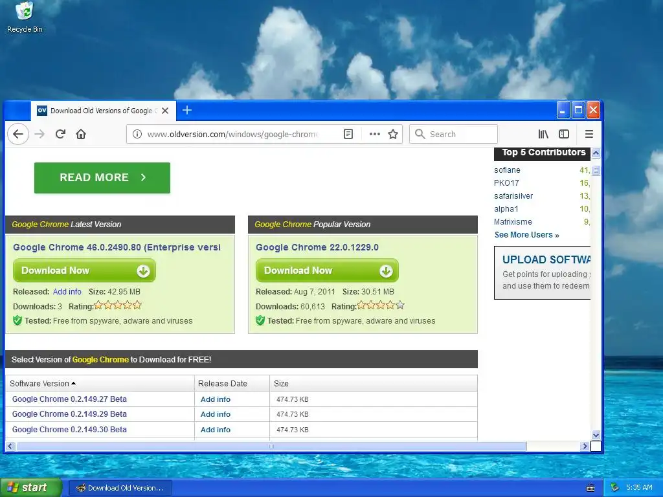The image size is (663, 497).
Task: Reload the current page
Action: tap(60, 134)
